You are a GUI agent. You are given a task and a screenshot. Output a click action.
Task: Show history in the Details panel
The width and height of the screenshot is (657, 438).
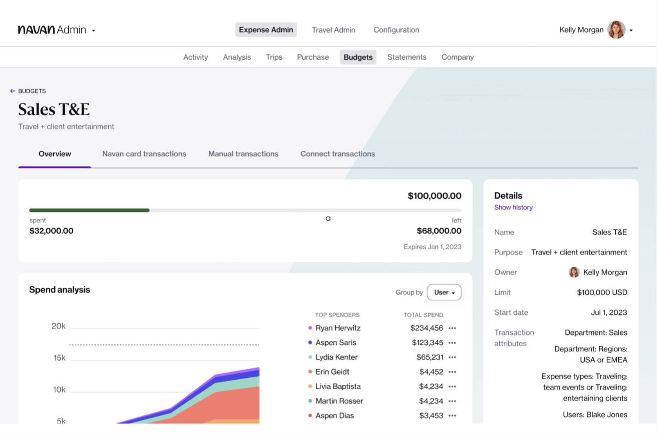(x=513, y=207)
